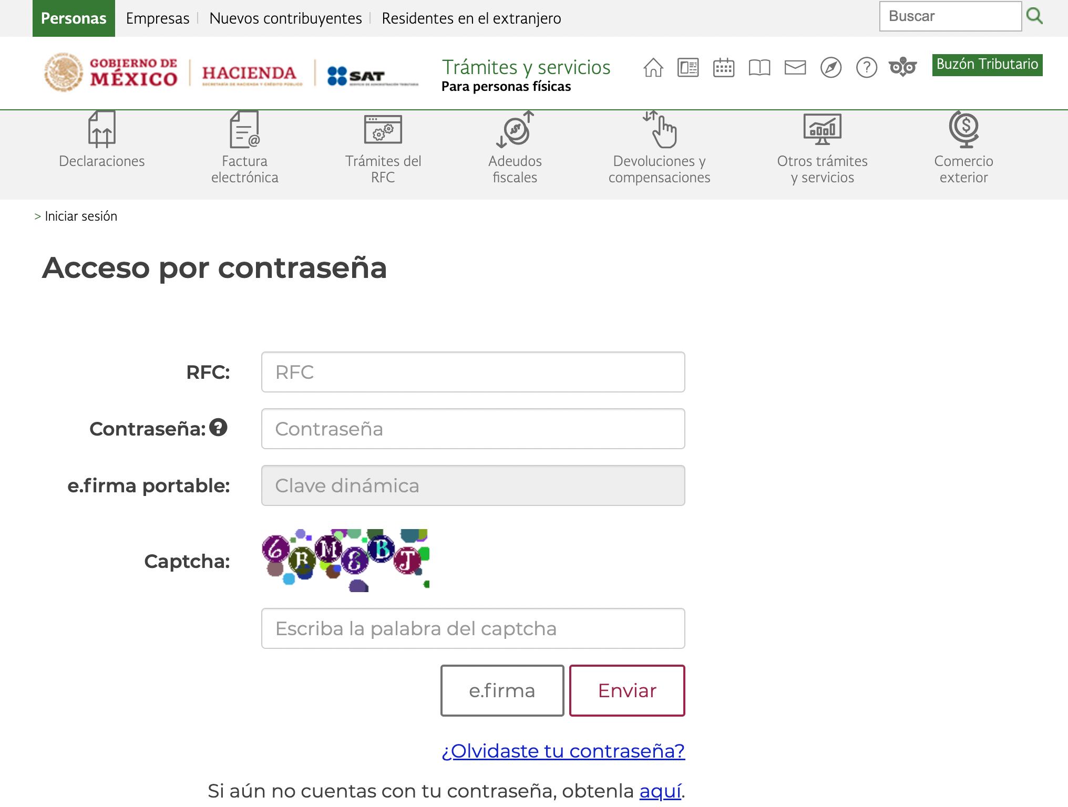Click the envelope contact icon
Image resolution: width=1068 pixels, height=807 pixels.
tap(795, 68)
